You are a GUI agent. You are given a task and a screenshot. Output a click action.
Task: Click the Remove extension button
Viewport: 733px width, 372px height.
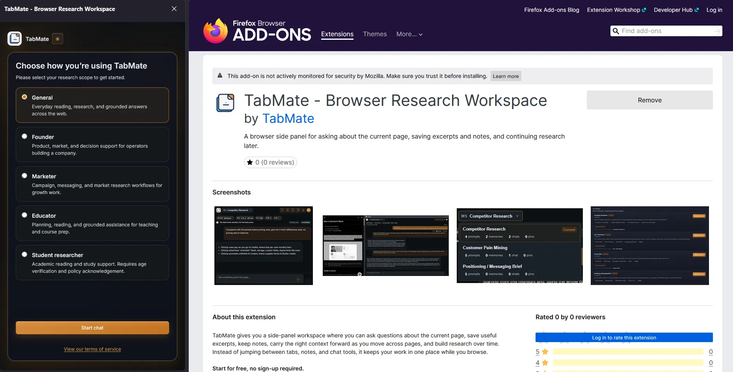[x=649, y=100]
